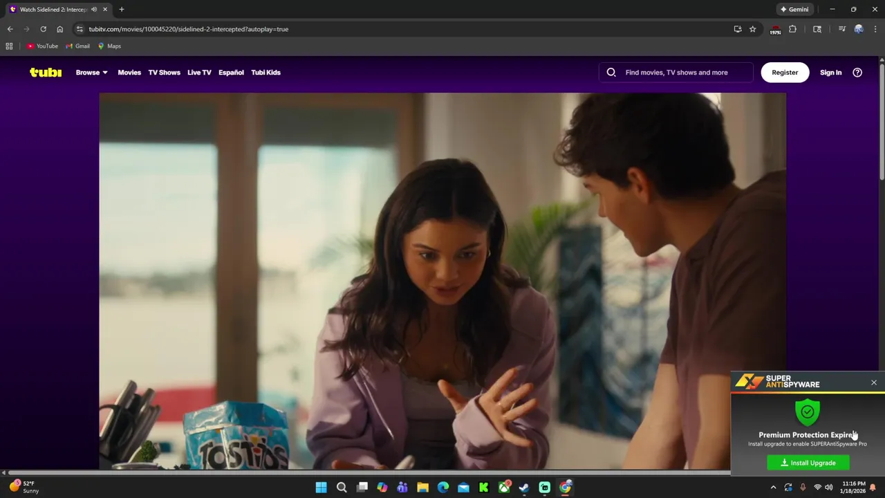Image resolution: width=885 pixels, height=498 pixels.
Task: Open the Tubi help question mark icon
Action: click(x=857, y=72)
